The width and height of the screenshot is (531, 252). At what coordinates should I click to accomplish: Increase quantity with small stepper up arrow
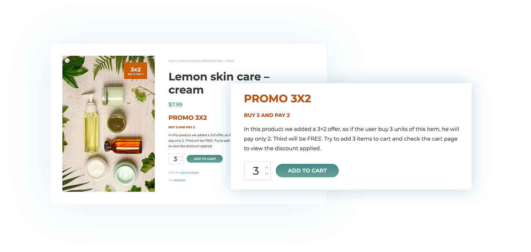tap(181, 157)
